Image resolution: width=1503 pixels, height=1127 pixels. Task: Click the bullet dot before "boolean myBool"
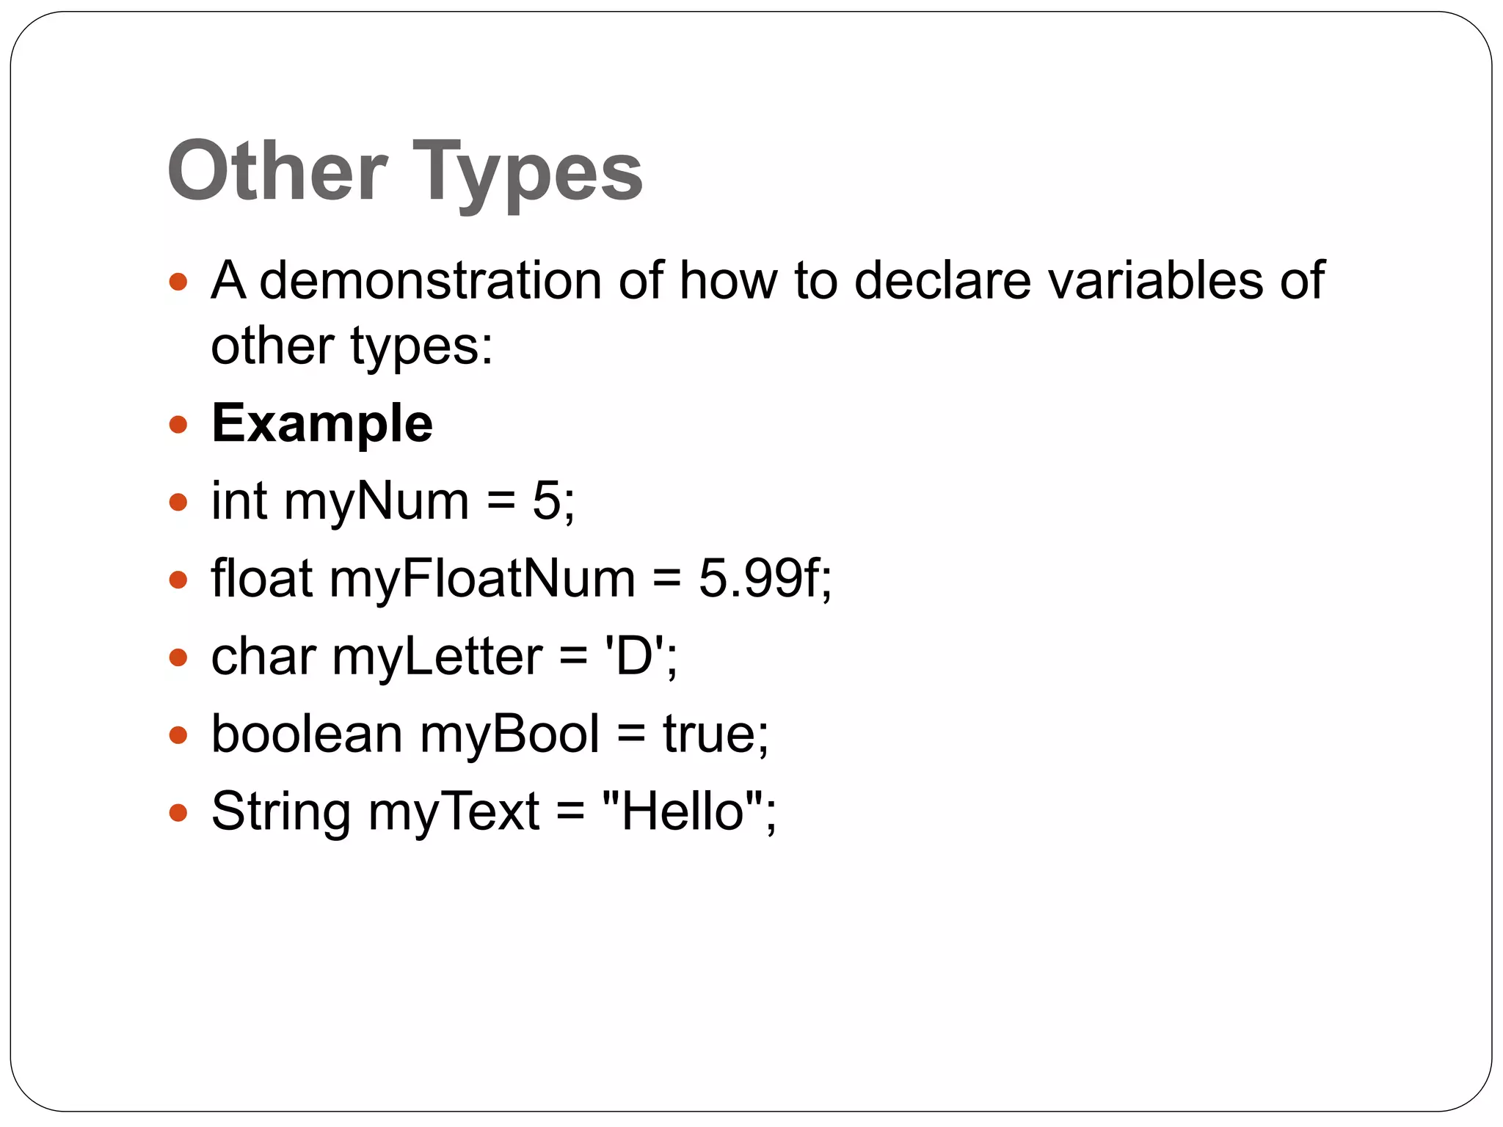[178, 734]
